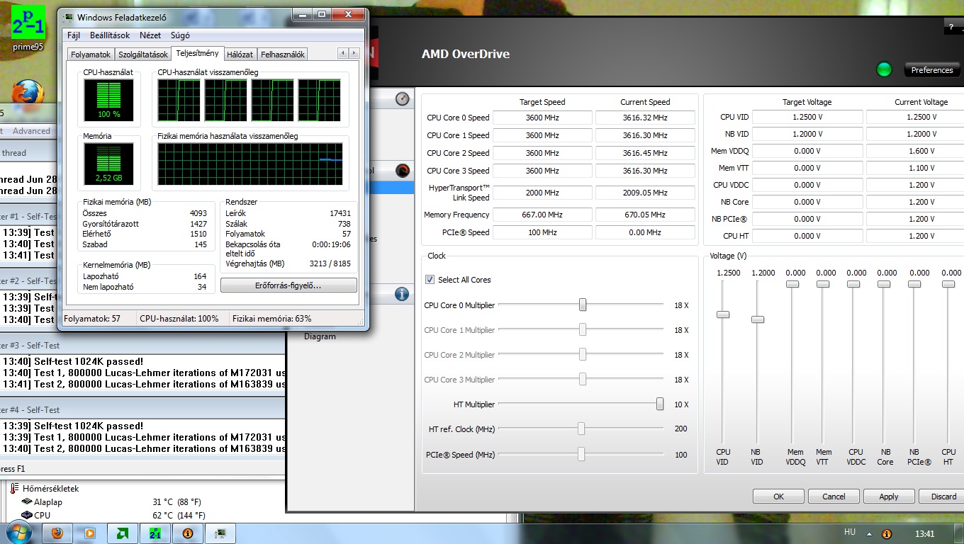Open the Advanced menu in prime95 window

[31, 130]
